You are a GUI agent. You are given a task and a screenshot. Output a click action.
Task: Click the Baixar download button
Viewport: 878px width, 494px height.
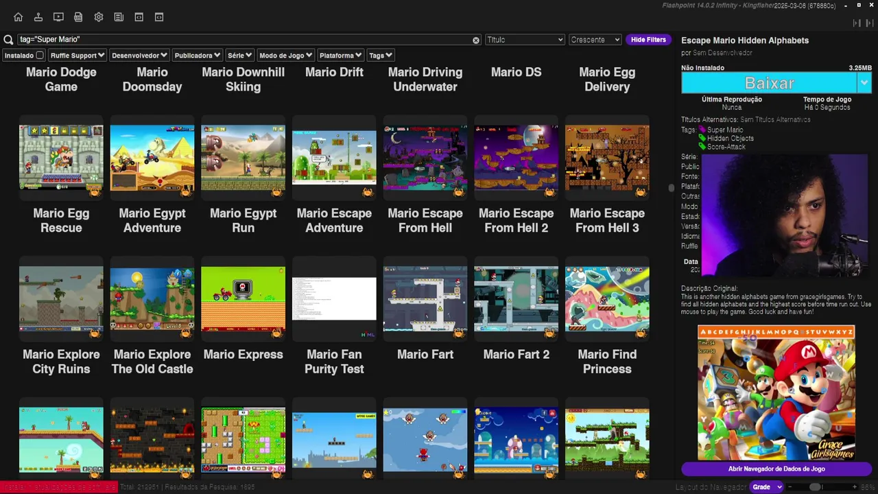[769, 83]
